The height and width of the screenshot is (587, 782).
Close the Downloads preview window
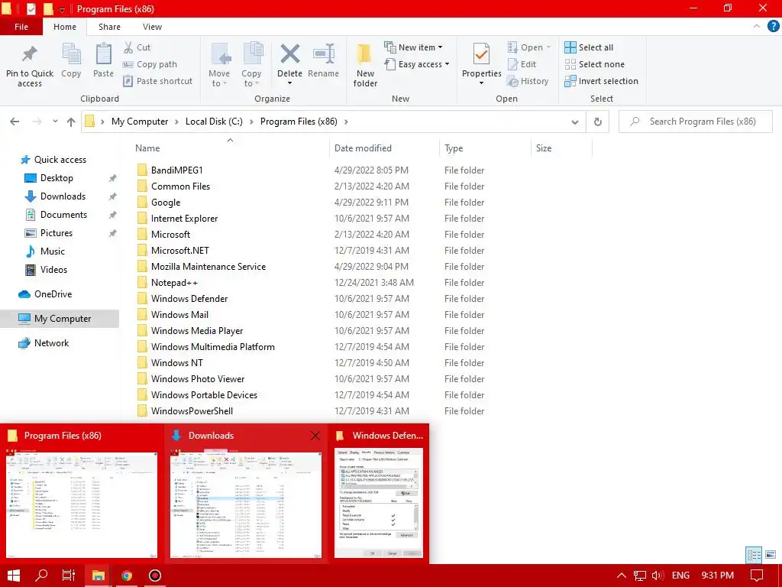coord(315,436)
